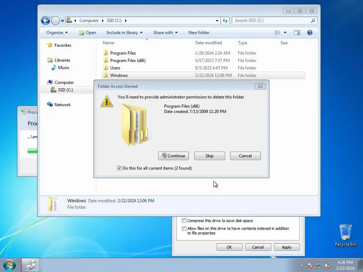The image size is (363, 272).
Task: Expand the arrow after SSD (C:) in address bar
Action: 126,21
